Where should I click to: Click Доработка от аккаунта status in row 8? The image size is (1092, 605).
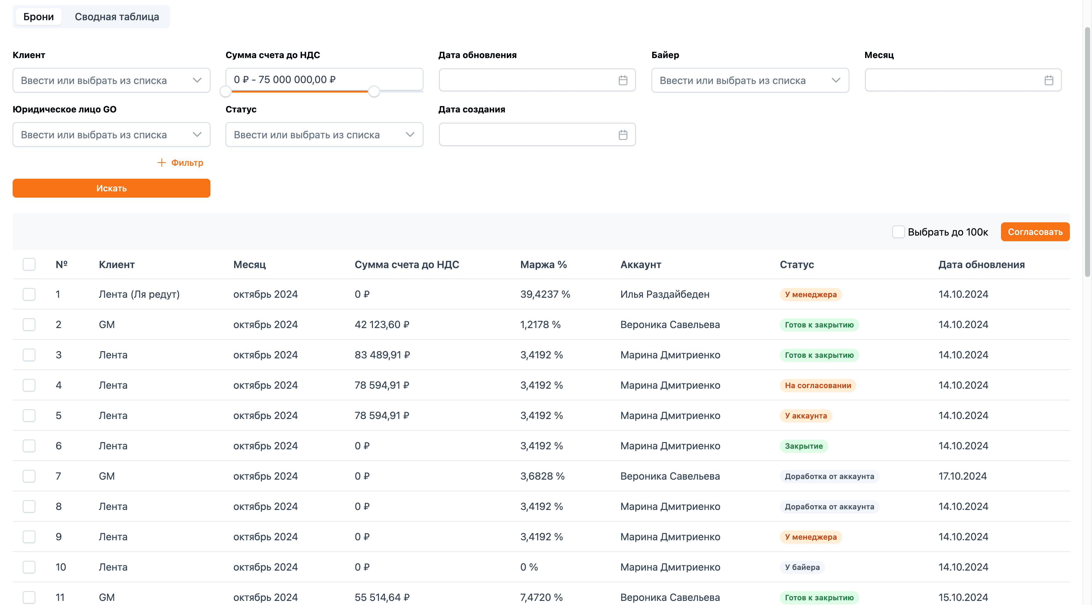coord(829,507)
